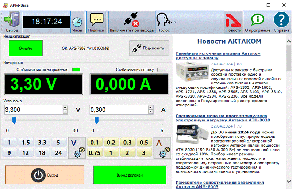Click the voltage 3,300 input field

pos(34,110)
